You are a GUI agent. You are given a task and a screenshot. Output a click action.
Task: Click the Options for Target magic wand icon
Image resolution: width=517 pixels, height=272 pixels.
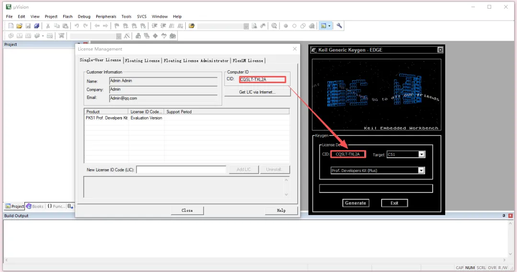click(x=127, y=35)
